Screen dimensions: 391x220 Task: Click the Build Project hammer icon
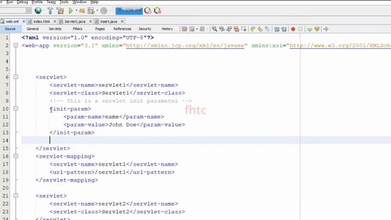[50, 11]
